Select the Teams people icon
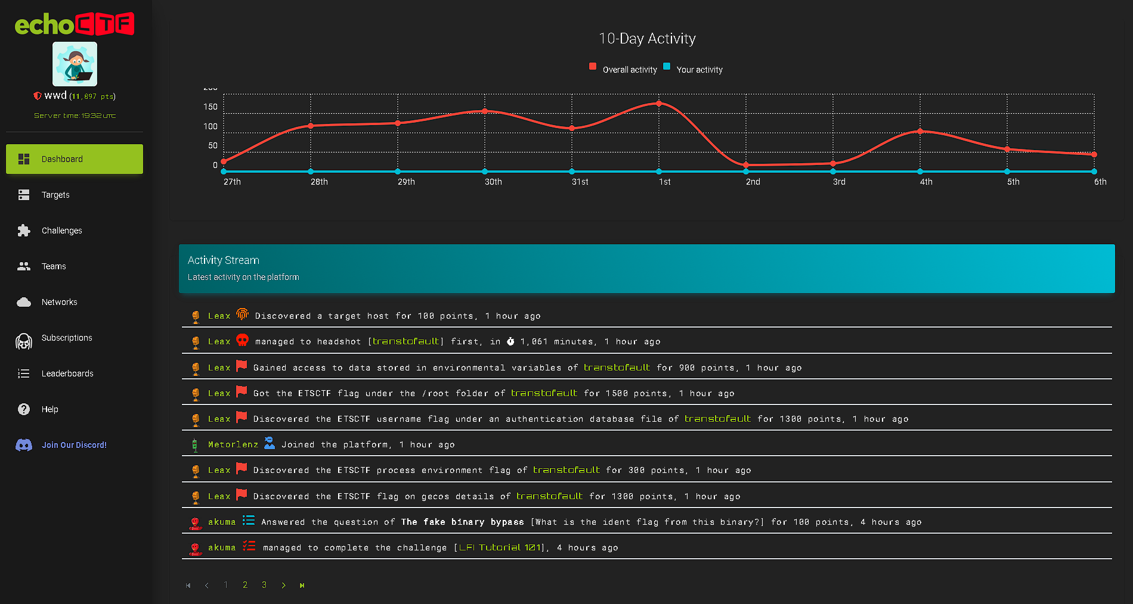 [x=24, y=266]
